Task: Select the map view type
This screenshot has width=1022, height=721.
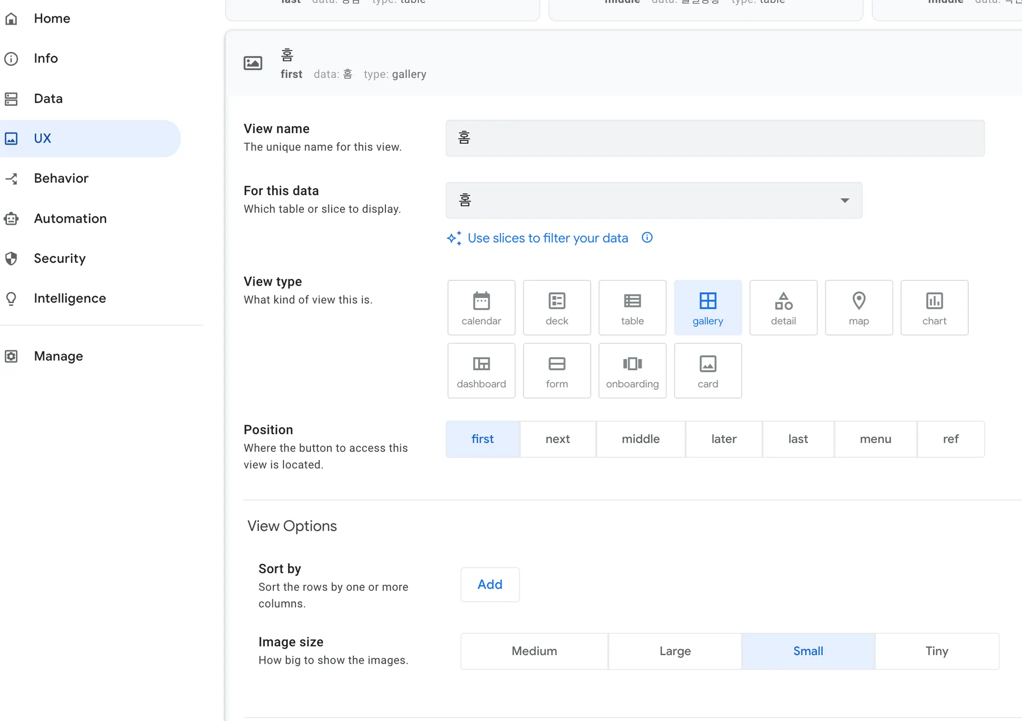Action: (858, 308)
